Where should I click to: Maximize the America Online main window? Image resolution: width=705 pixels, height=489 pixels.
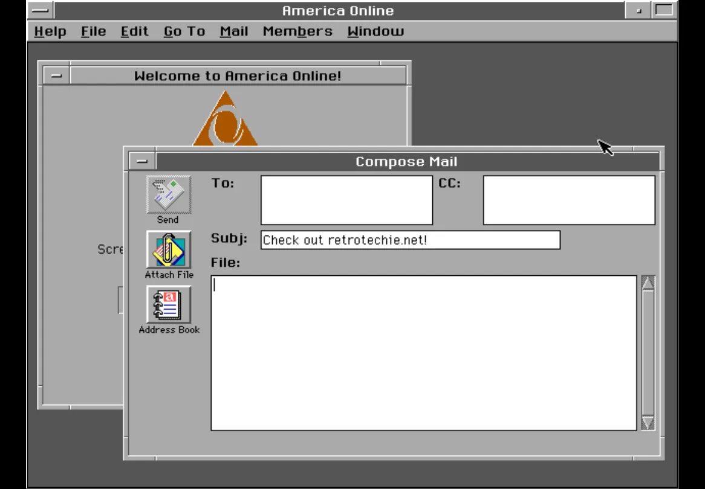664,10
